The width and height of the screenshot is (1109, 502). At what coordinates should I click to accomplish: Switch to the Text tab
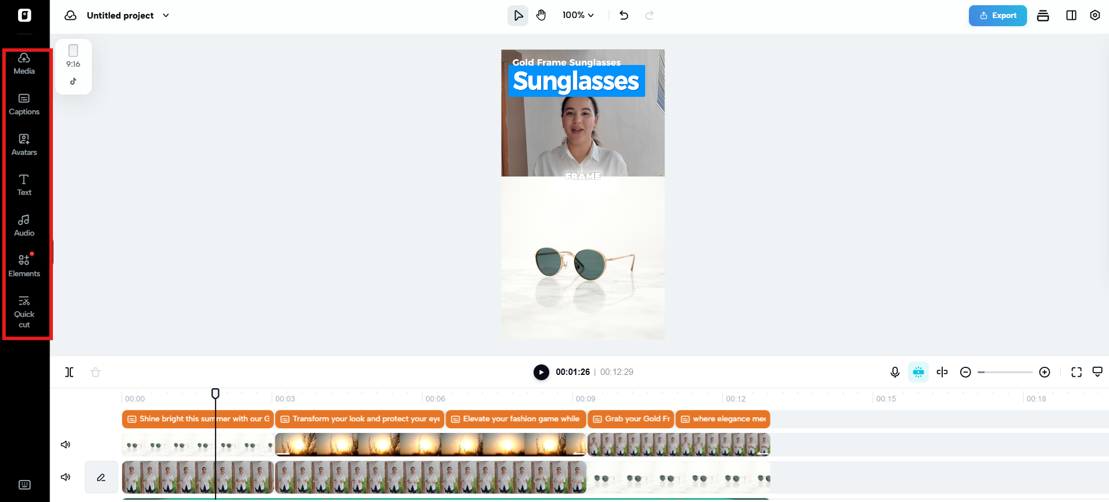point(24,185)
